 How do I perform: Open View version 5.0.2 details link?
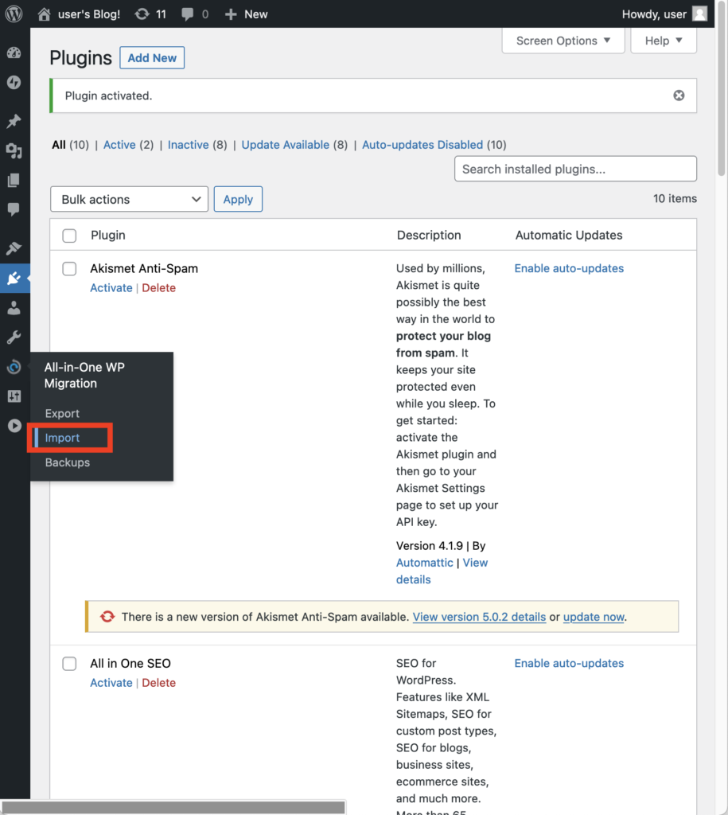tap(479, 617)
